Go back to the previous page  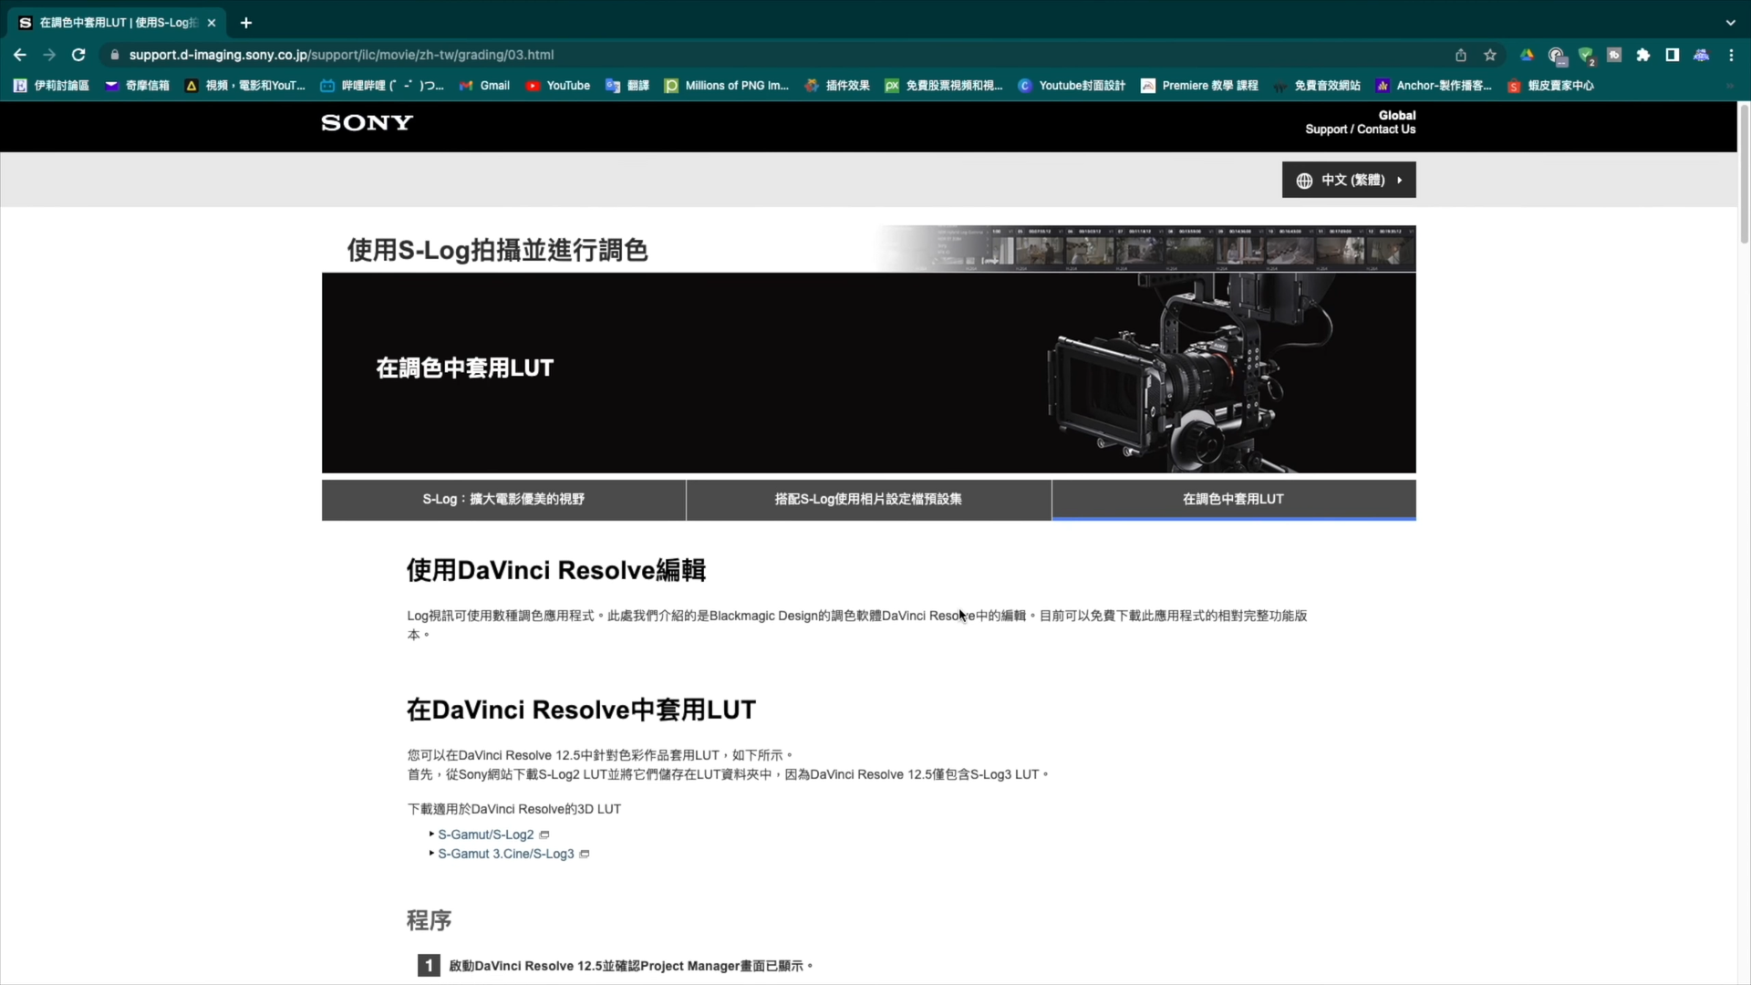tap(20, 55)
